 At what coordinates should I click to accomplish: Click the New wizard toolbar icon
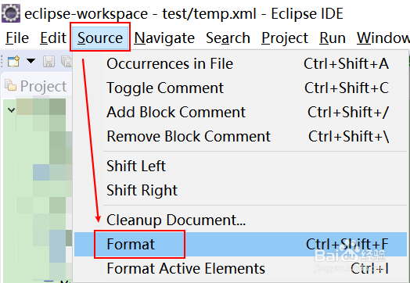coord(13,61)
